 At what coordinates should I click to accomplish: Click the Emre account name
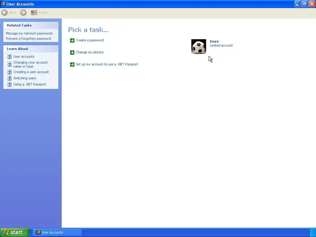(x=214, y=41)
